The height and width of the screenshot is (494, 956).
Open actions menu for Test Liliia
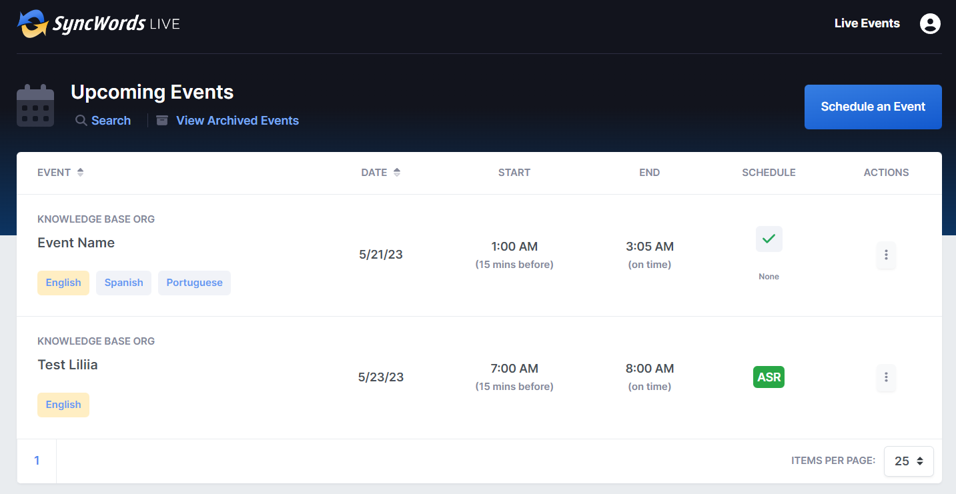pyautogui.click(x=886, y=377)
